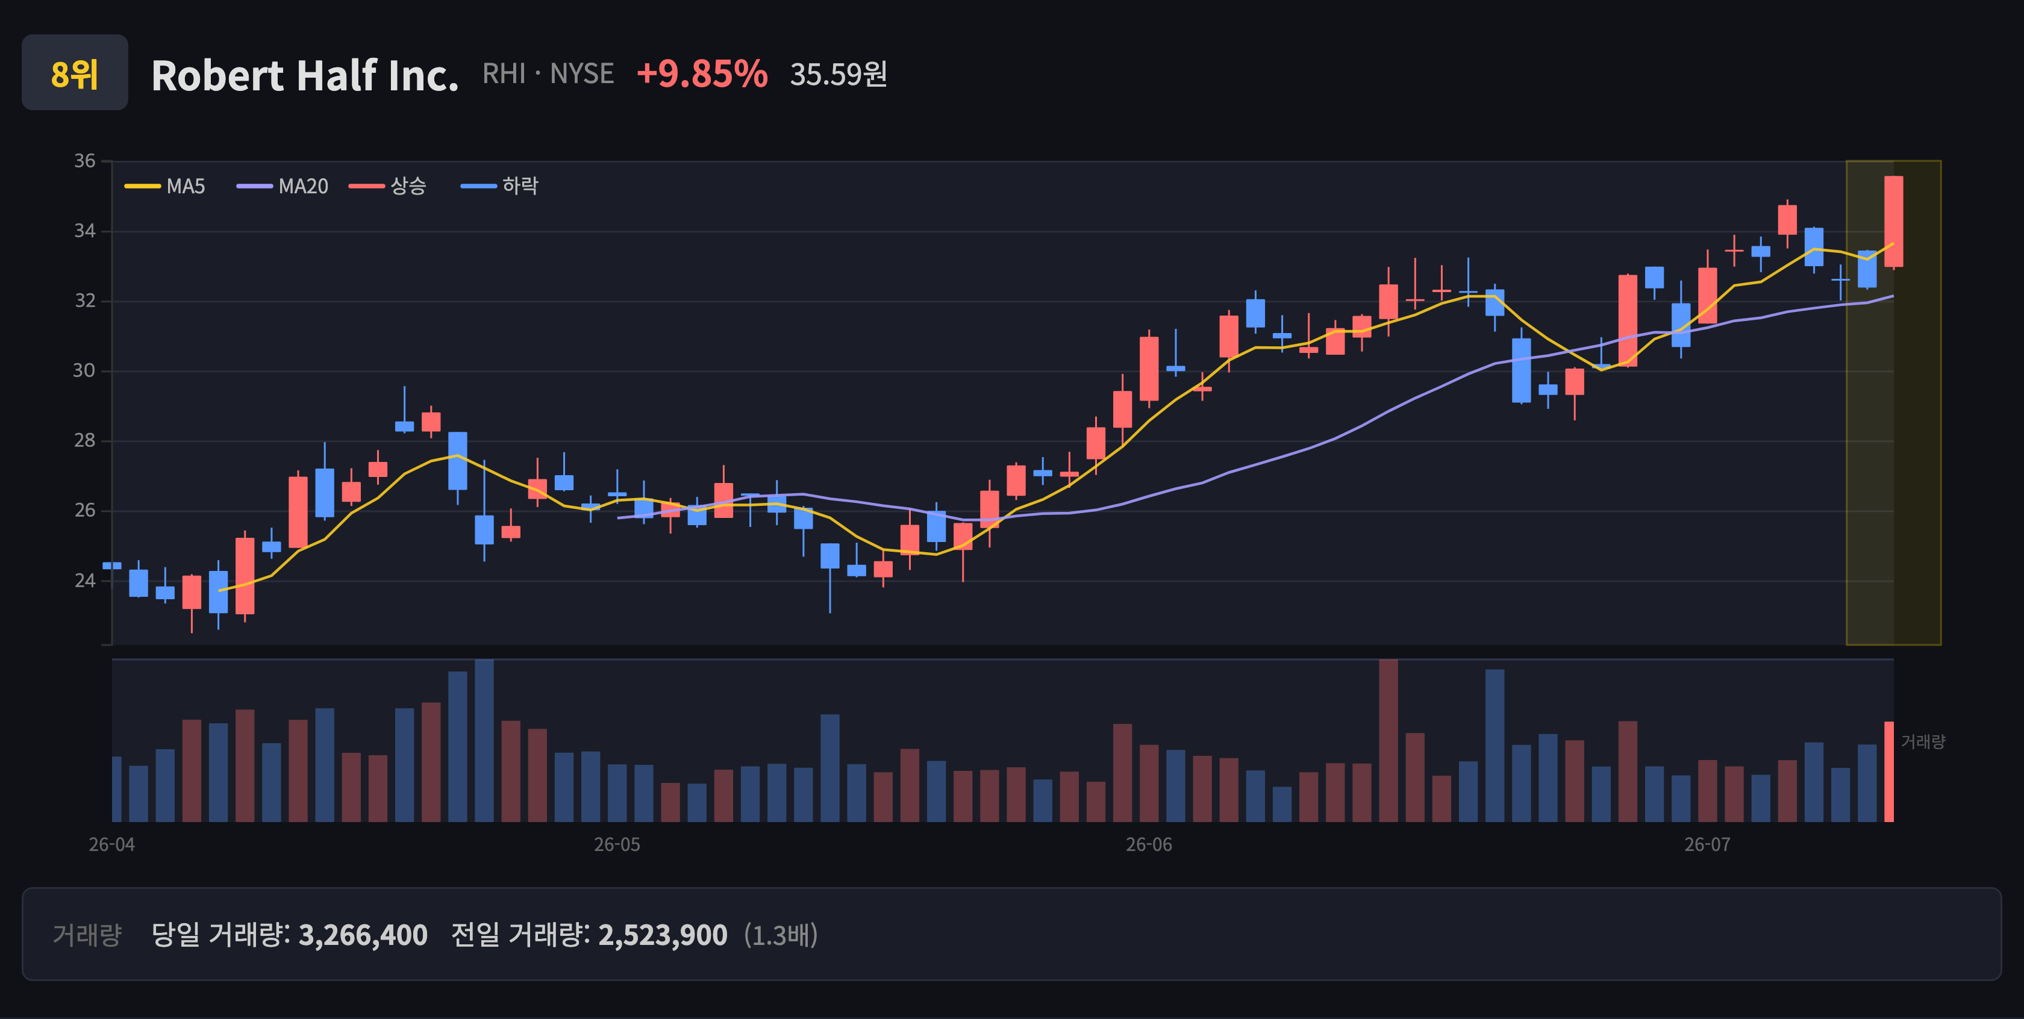
Task: Toggle the MA20 legend entry
Action: 282,186
